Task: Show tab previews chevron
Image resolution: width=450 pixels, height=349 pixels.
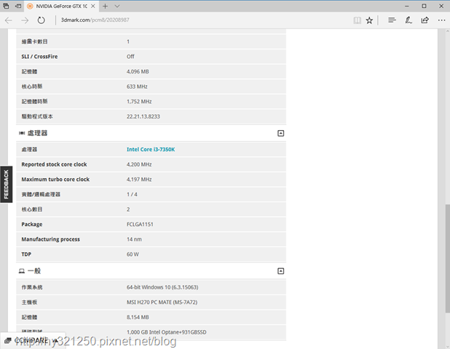Action: 117,6
